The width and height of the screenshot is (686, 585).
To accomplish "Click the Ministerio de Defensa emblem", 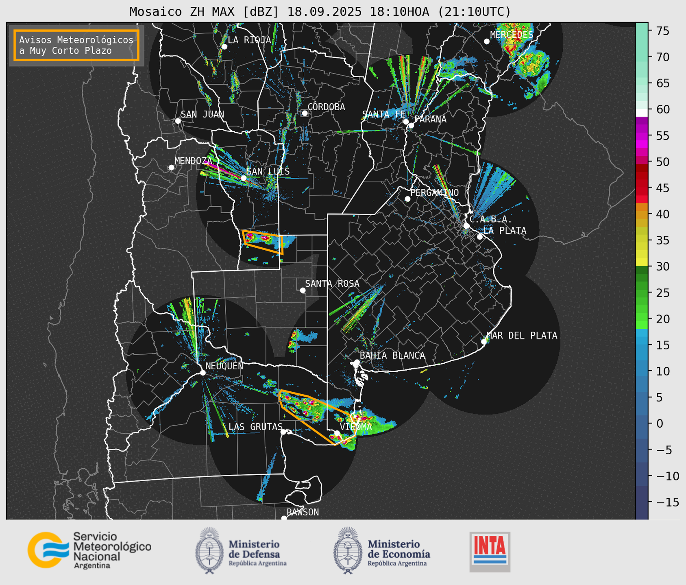I will pos(210,550).
